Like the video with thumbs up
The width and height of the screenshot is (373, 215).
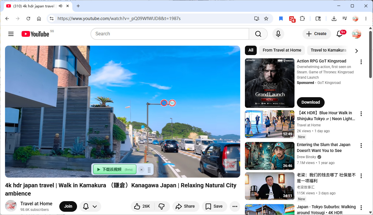tap(142, 206)
